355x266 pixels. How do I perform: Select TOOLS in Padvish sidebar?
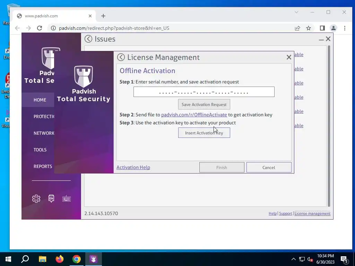(40, 150)
